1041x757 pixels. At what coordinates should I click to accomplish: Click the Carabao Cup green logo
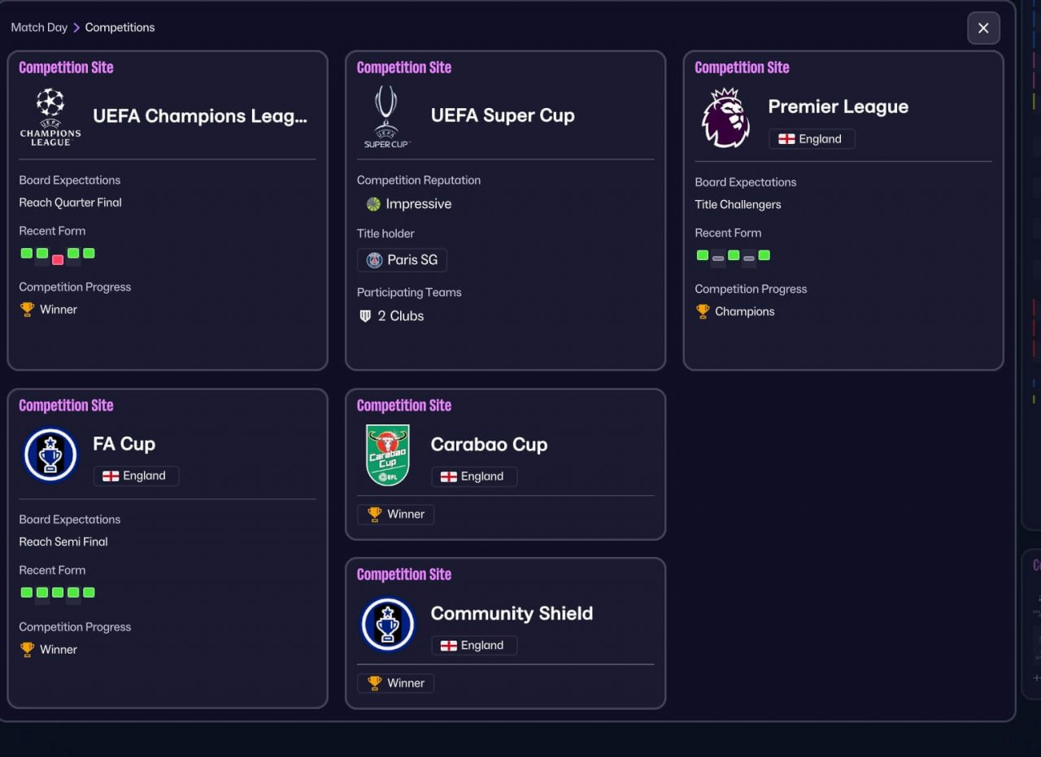(387, 455)
